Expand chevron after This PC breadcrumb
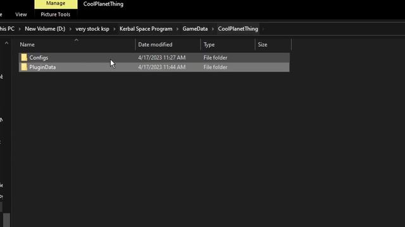 20,29
